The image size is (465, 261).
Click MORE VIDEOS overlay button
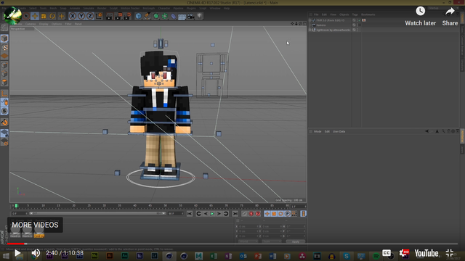pos(35,225)
